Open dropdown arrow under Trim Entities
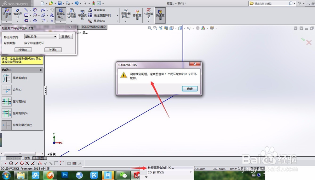 pyautogui.click(x=61, y=21)
